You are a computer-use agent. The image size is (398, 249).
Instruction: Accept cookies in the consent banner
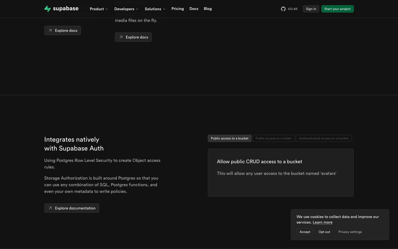point(305,232)
